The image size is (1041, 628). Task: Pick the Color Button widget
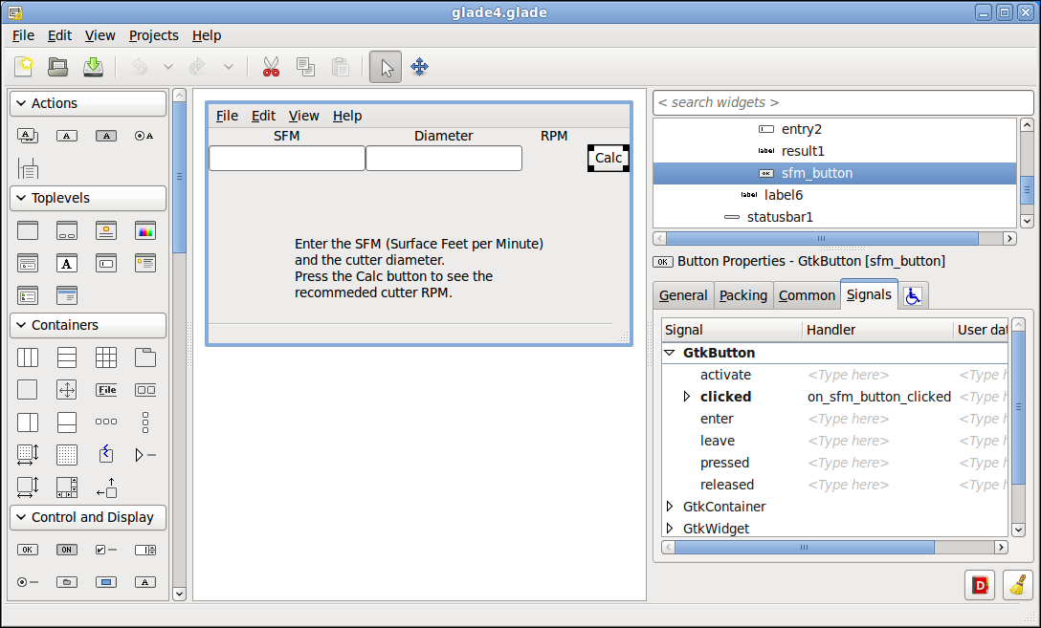pos(106,582)
